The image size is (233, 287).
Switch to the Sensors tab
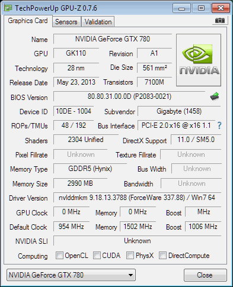tap(66, 22)
